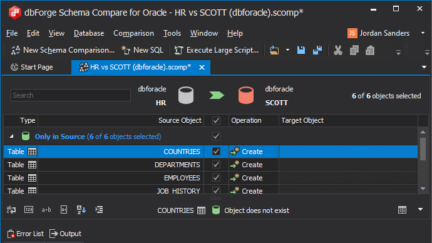The height and width of the screenshot is (243, 432).
Task: Select the EMPLOYEES source object row
Action: point(121,178)
